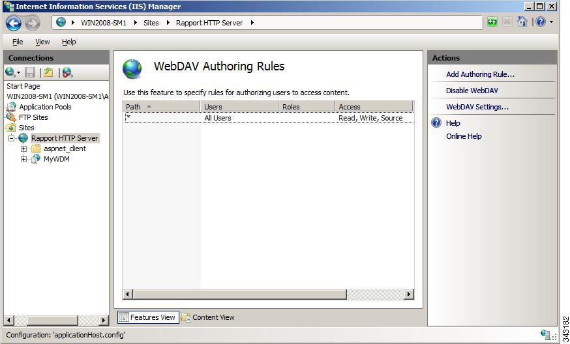Click the Help question-mark icon in top toolbar
The image size is (570, 344).
(541, 22)
